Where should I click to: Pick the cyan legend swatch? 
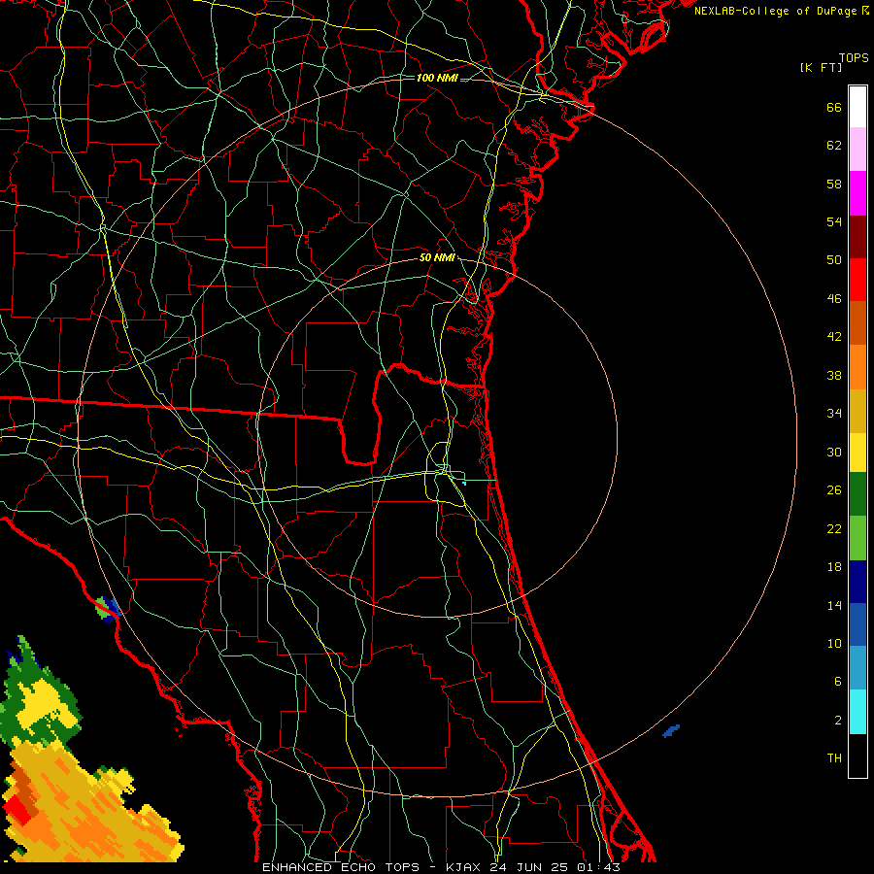(857, 711)
